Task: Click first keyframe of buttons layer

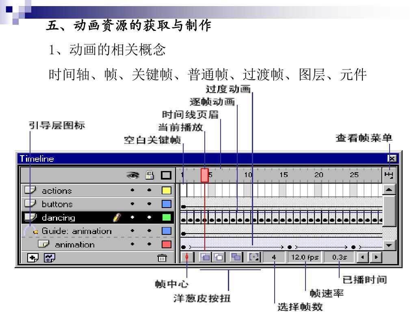Action: (183, 207)
